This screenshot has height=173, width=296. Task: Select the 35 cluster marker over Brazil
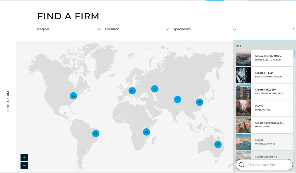pos(96,134)
